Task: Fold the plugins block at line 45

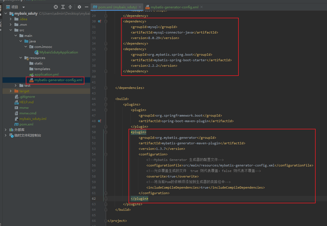Action: (106, 104)
